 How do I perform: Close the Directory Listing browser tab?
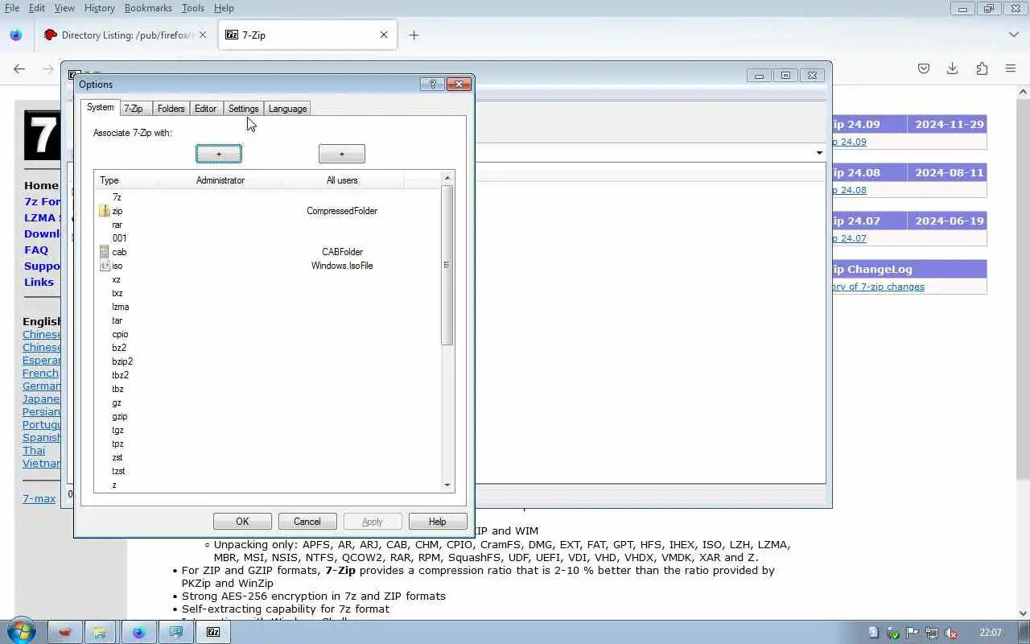(203, 35)
